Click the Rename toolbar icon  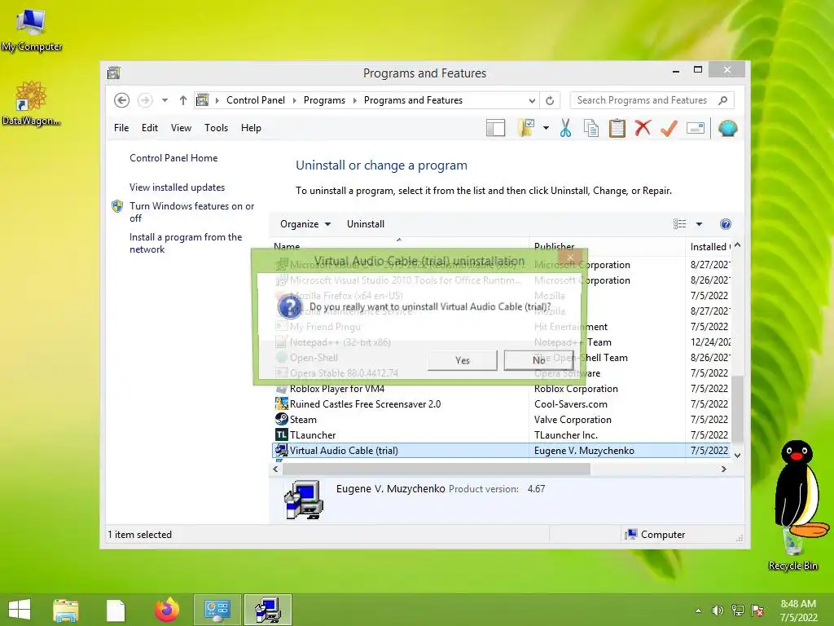[x=696, y=128]
